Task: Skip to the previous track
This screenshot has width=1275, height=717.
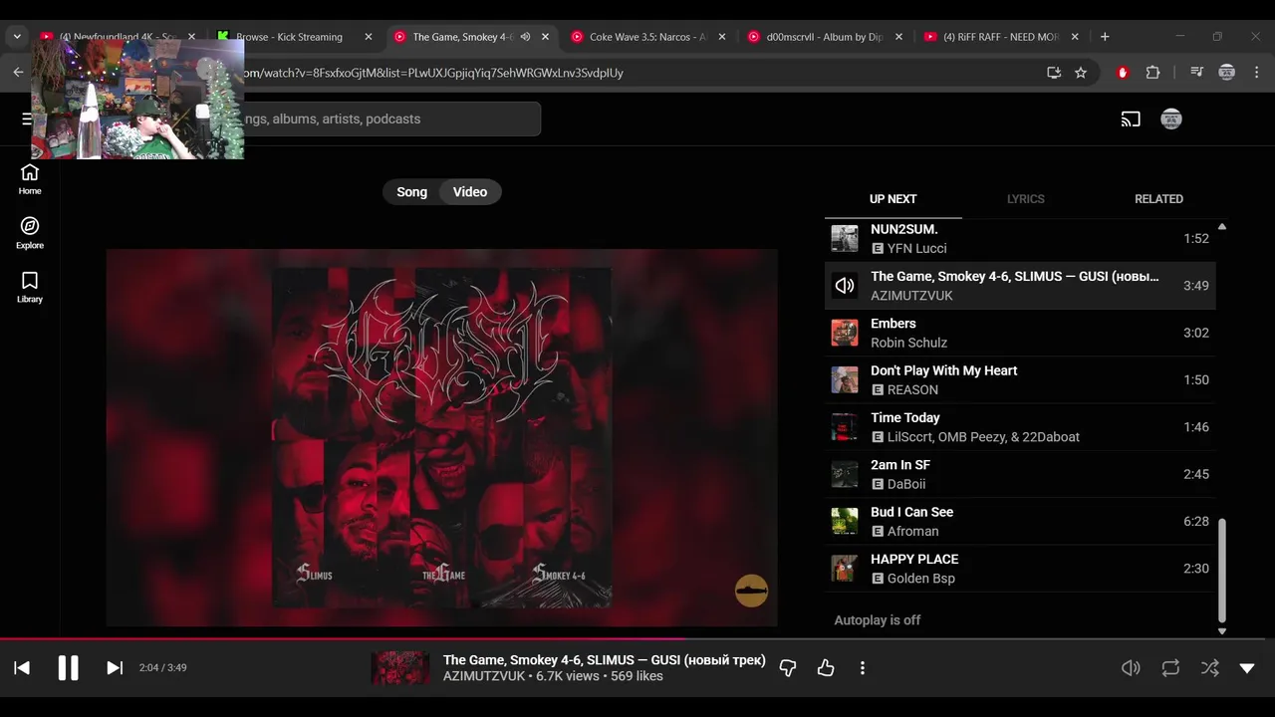Action: (22, 668)
